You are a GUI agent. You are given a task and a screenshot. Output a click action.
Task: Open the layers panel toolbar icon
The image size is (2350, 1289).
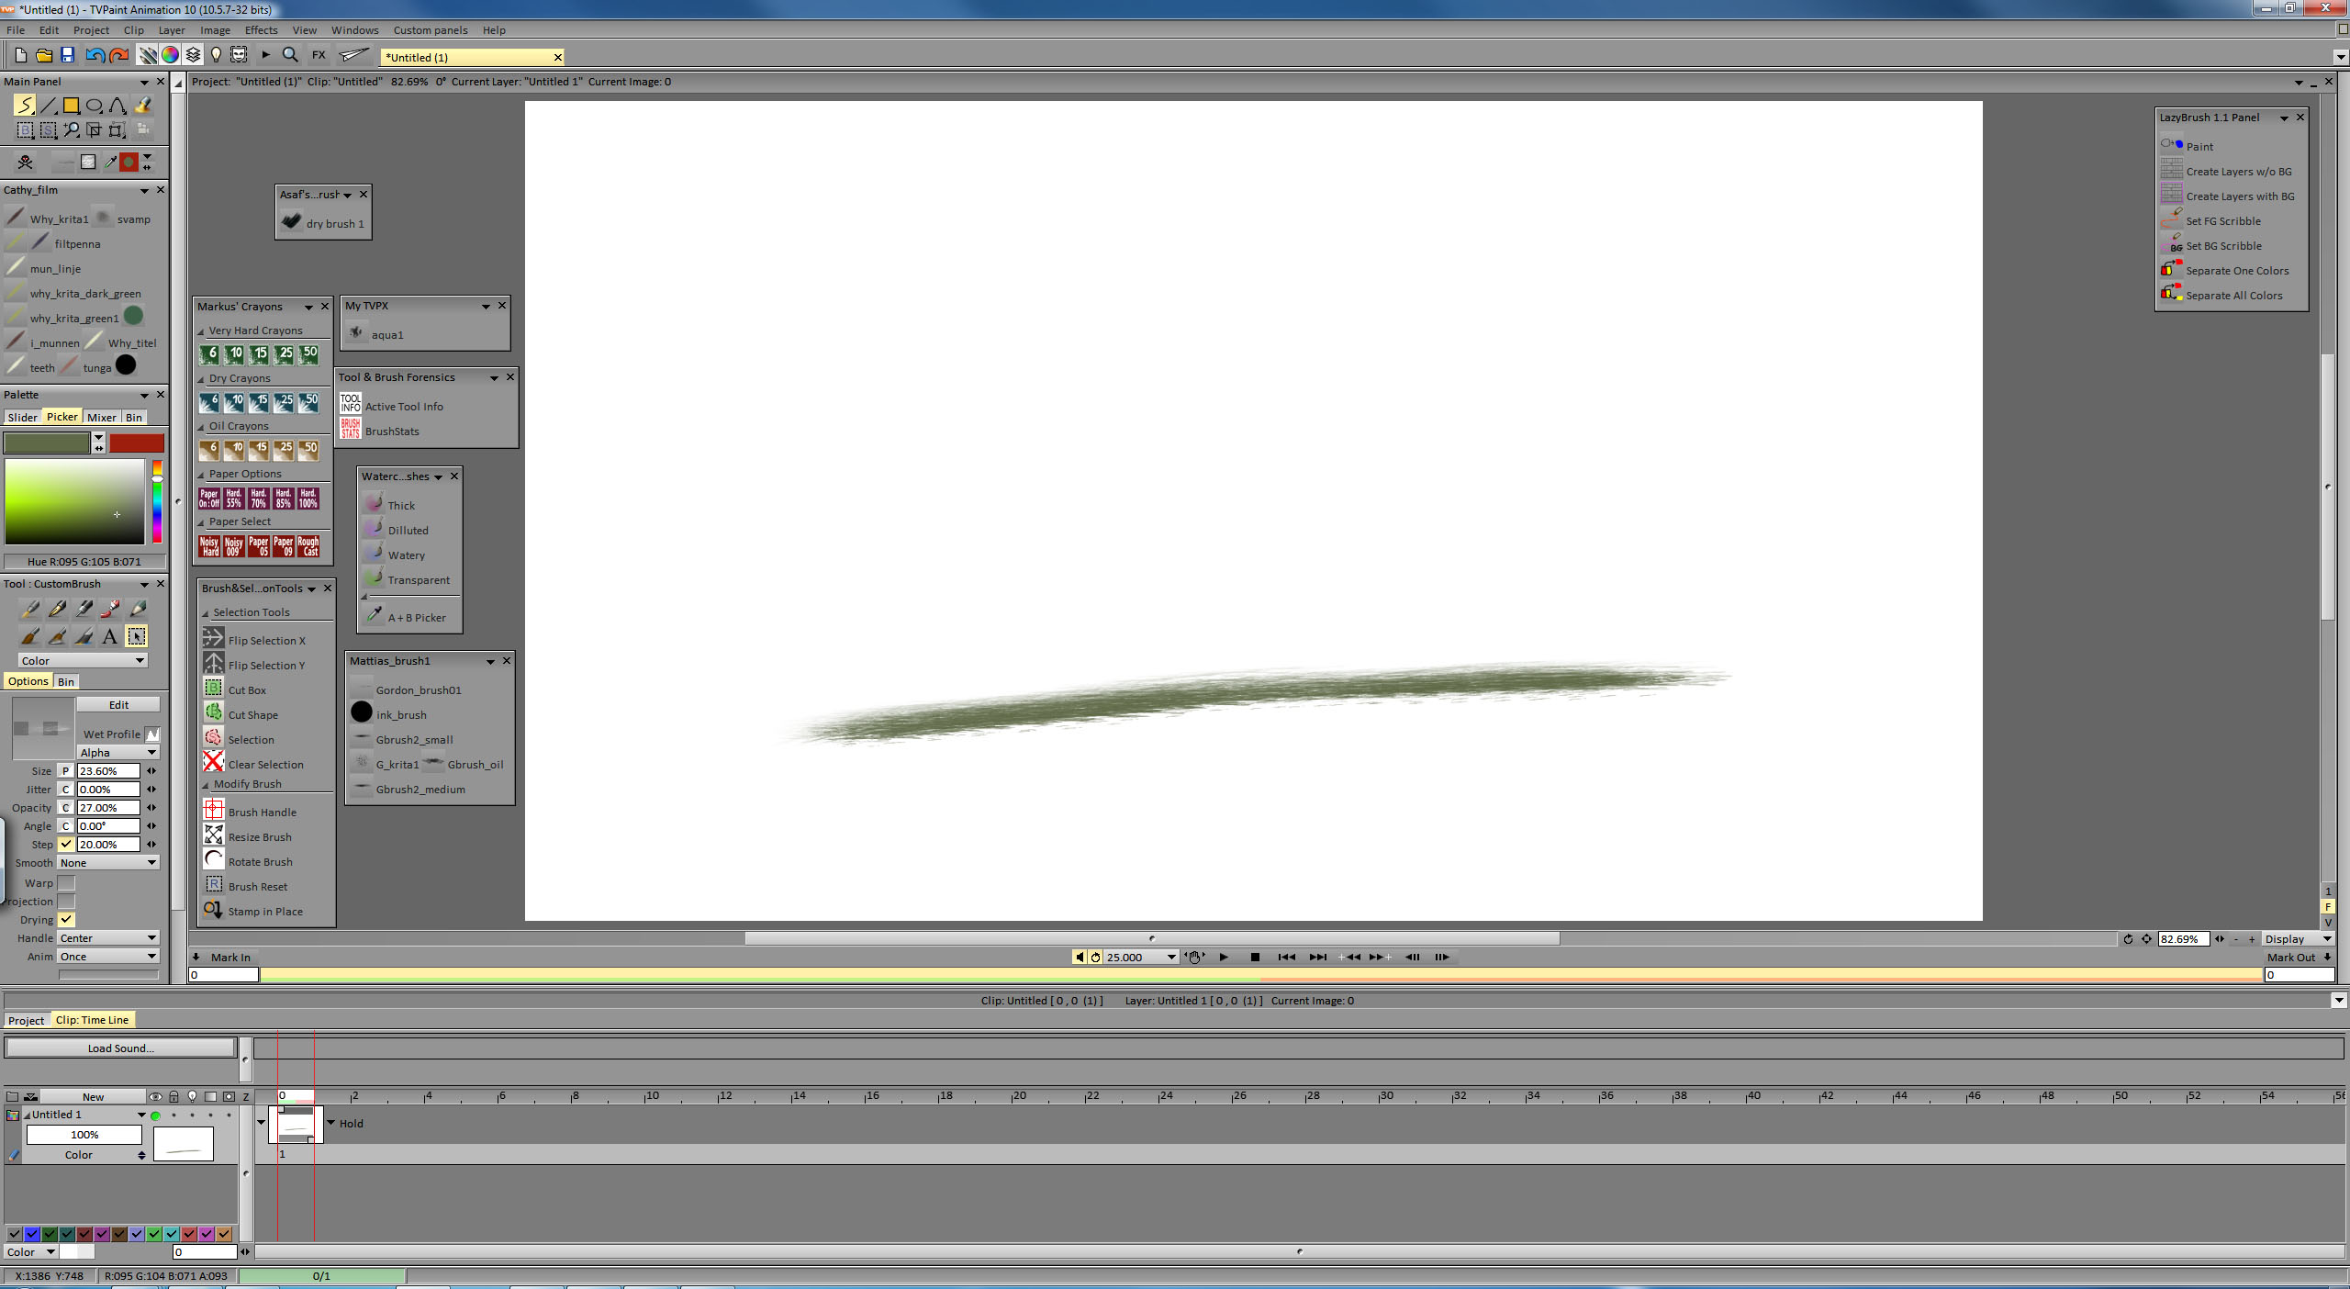pos(193,55)
